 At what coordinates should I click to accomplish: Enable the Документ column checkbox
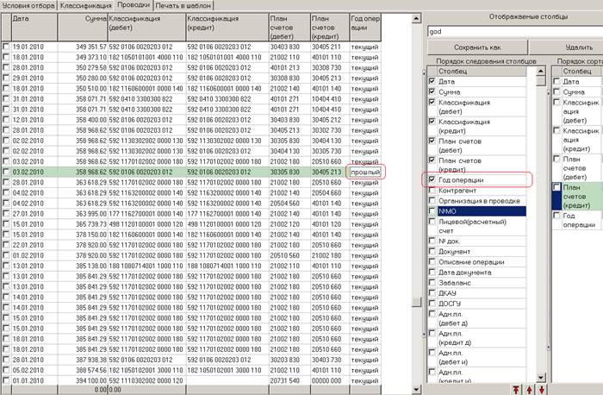tap(432, 251)
